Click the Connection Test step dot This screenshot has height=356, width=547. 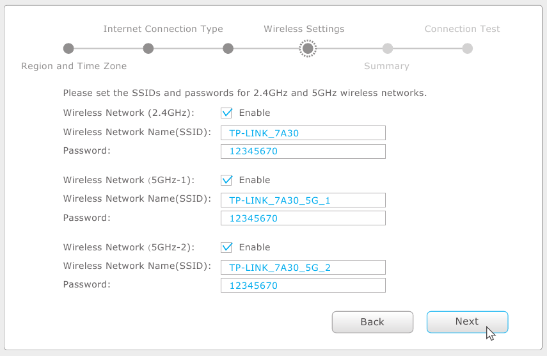click(468, 48)
